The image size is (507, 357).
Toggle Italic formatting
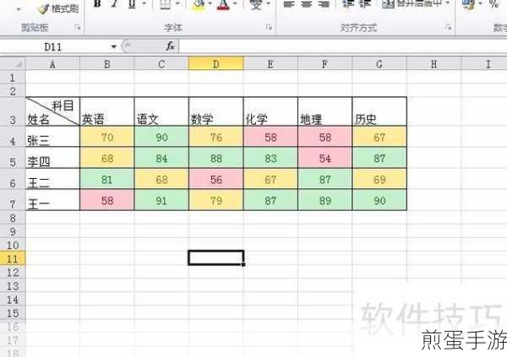(x=114, y=4)
